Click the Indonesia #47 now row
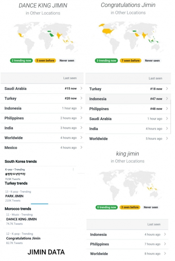 point(128,99)
